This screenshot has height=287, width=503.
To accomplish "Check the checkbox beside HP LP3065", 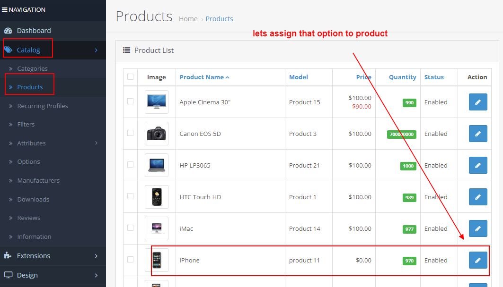I will 130,165.
